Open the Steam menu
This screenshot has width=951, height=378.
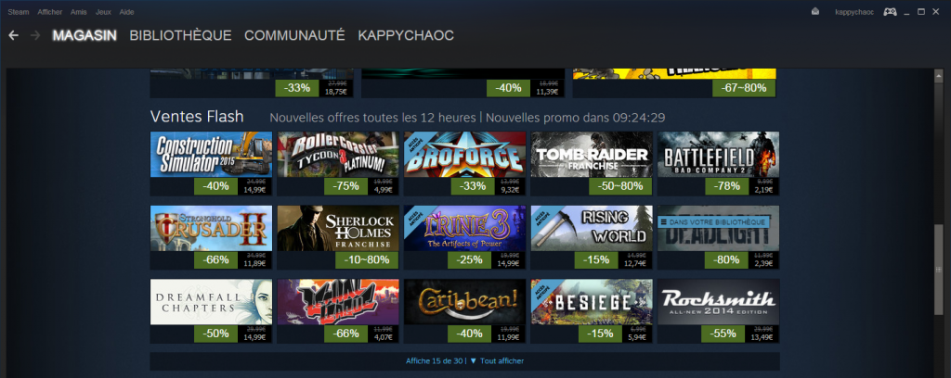(19, 12)
